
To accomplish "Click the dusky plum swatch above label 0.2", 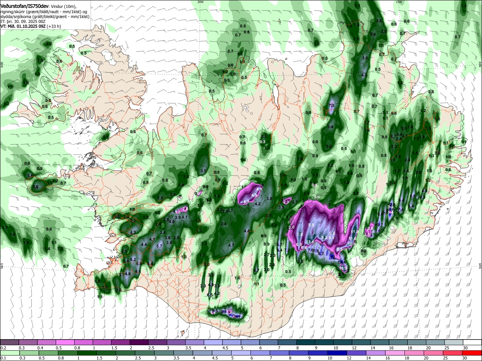I will point(10,343).
